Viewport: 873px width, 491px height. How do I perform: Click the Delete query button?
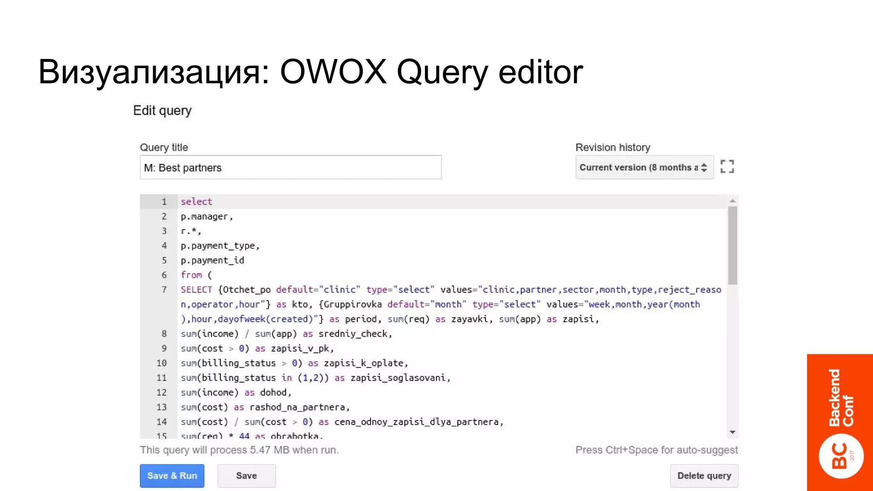click(x=704, y=476)
